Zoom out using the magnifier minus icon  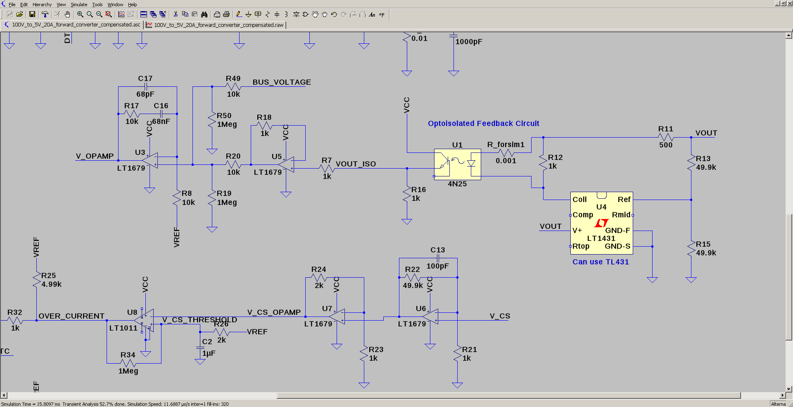point(99,14)
